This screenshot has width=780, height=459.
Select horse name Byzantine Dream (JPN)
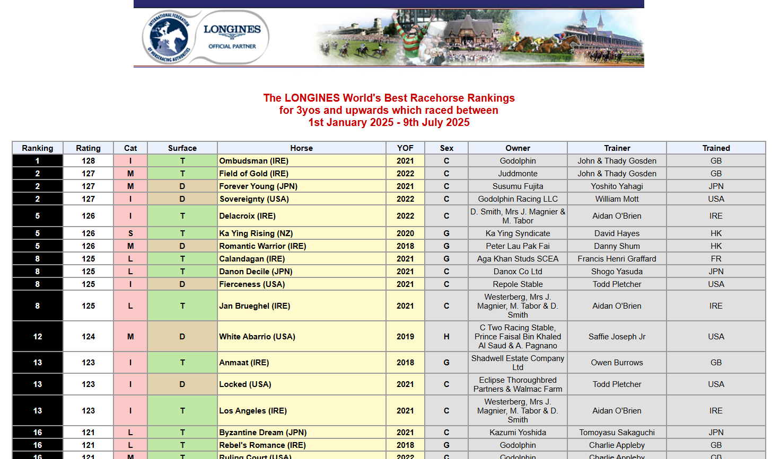(263, 433)
